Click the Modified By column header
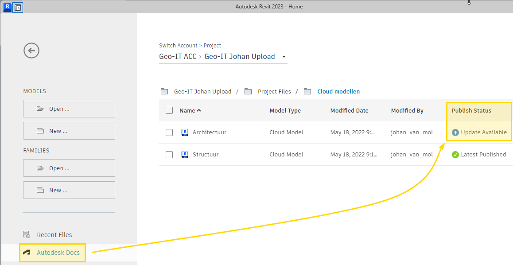The image size is (513, 265). pos(407,111)
